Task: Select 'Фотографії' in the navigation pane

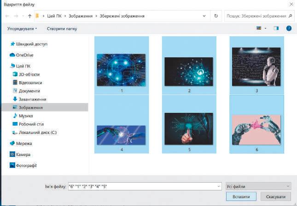Action: 26,166
